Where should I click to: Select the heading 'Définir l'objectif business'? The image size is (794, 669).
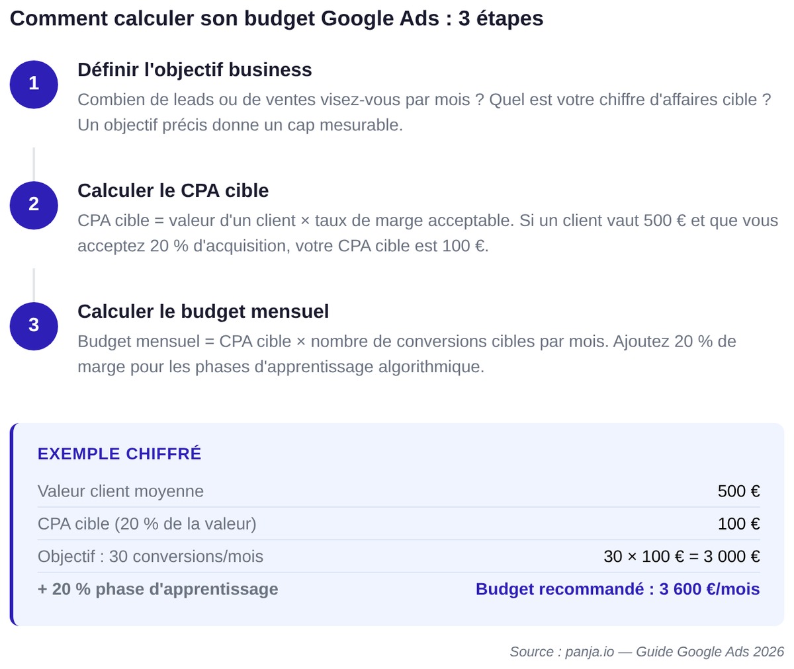point(195,70)
